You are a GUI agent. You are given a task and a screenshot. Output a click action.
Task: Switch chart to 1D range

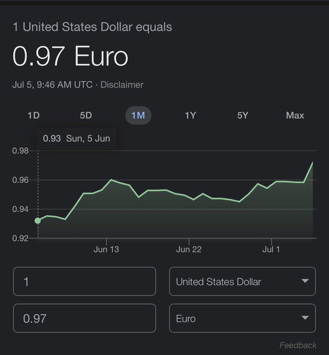33,115
